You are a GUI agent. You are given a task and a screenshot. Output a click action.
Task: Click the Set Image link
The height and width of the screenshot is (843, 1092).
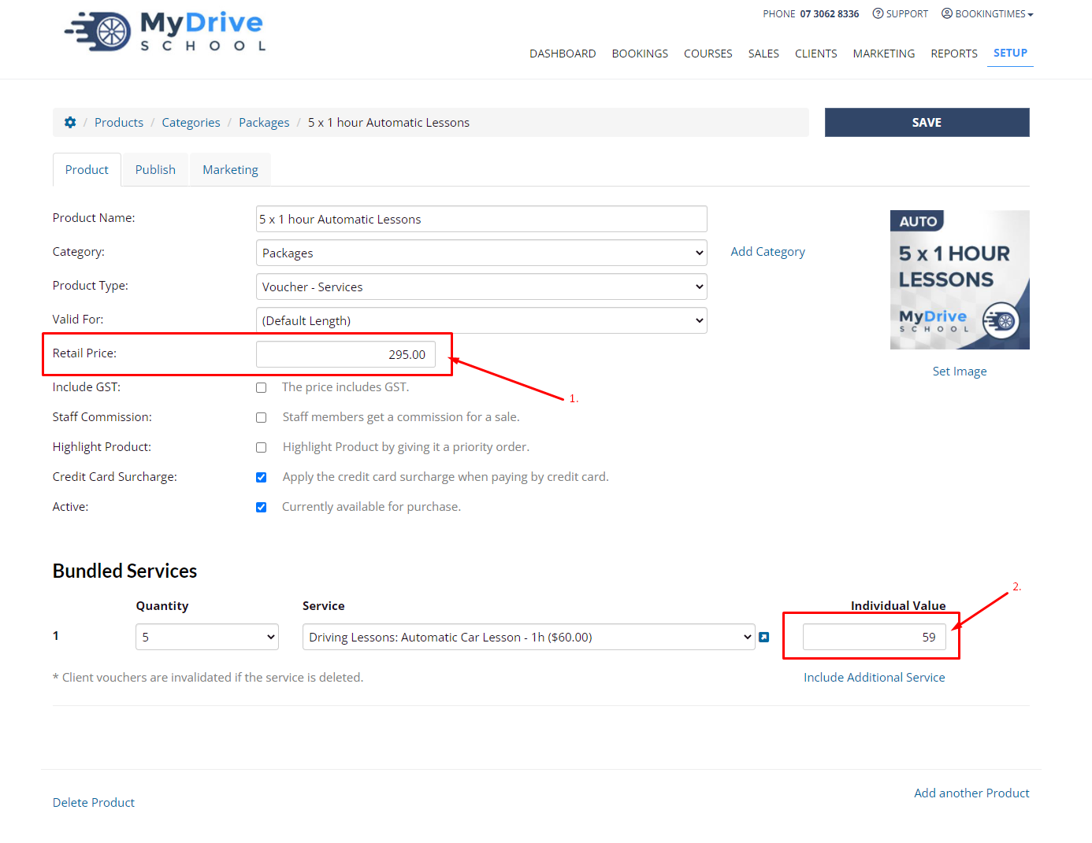(x=960, y=372)
